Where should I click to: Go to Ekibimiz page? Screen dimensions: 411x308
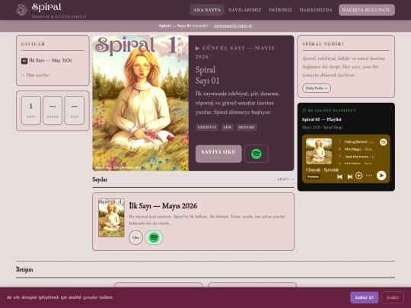coord(280,10)
